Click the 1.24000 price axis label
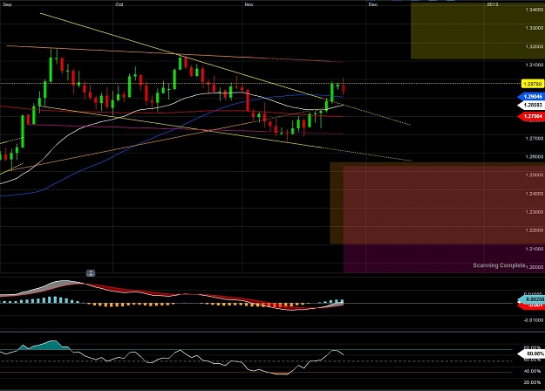 click(x=535, y=194)
